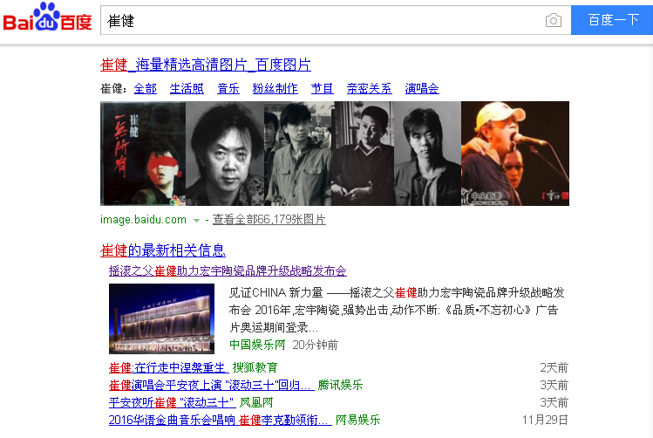Open the red album cover thumbnail
Screen dimensions: 653x438
click(143, 154)
